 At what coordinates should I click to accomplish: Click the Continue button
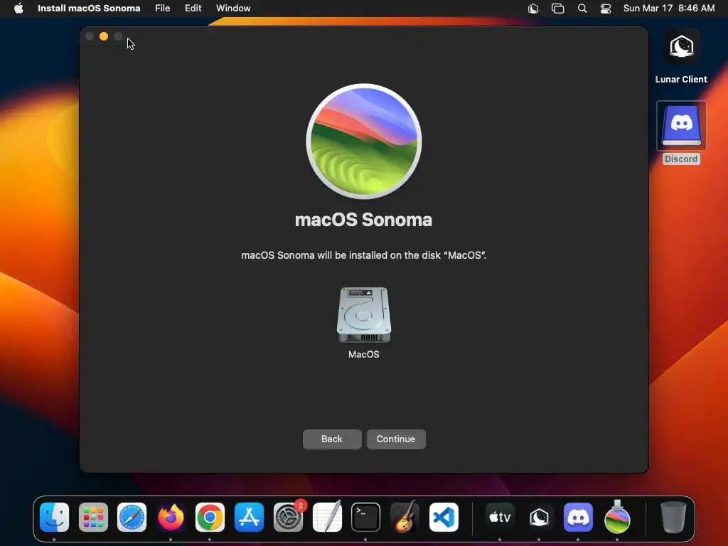(x=396, y=439)
